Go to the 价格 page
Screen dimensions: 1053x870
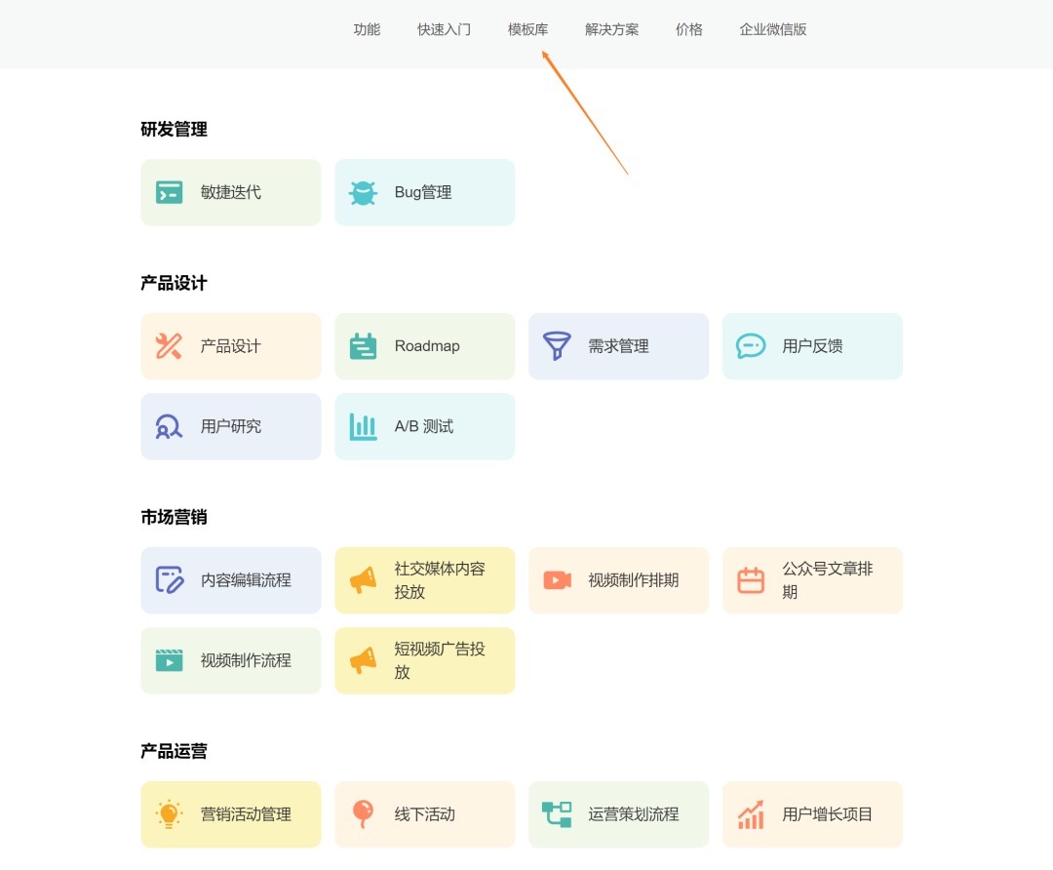[688, 29]
